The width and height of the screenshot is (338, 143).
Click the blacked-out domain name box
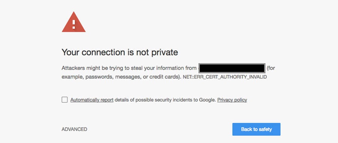pos(232,68)
